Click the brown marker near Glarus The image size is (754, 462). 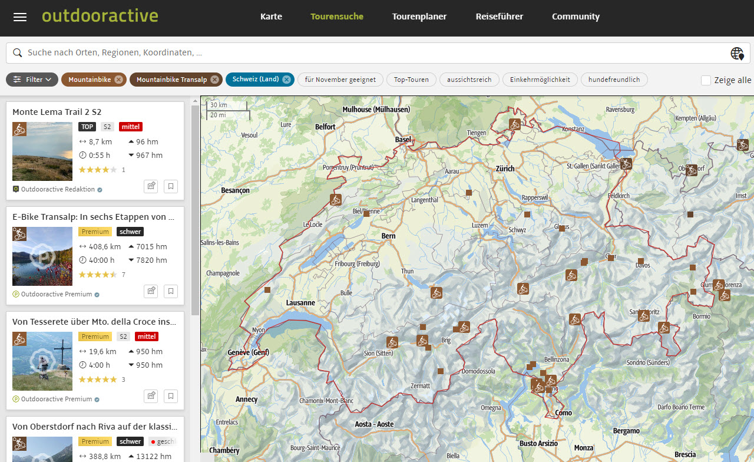coord(562,228)
